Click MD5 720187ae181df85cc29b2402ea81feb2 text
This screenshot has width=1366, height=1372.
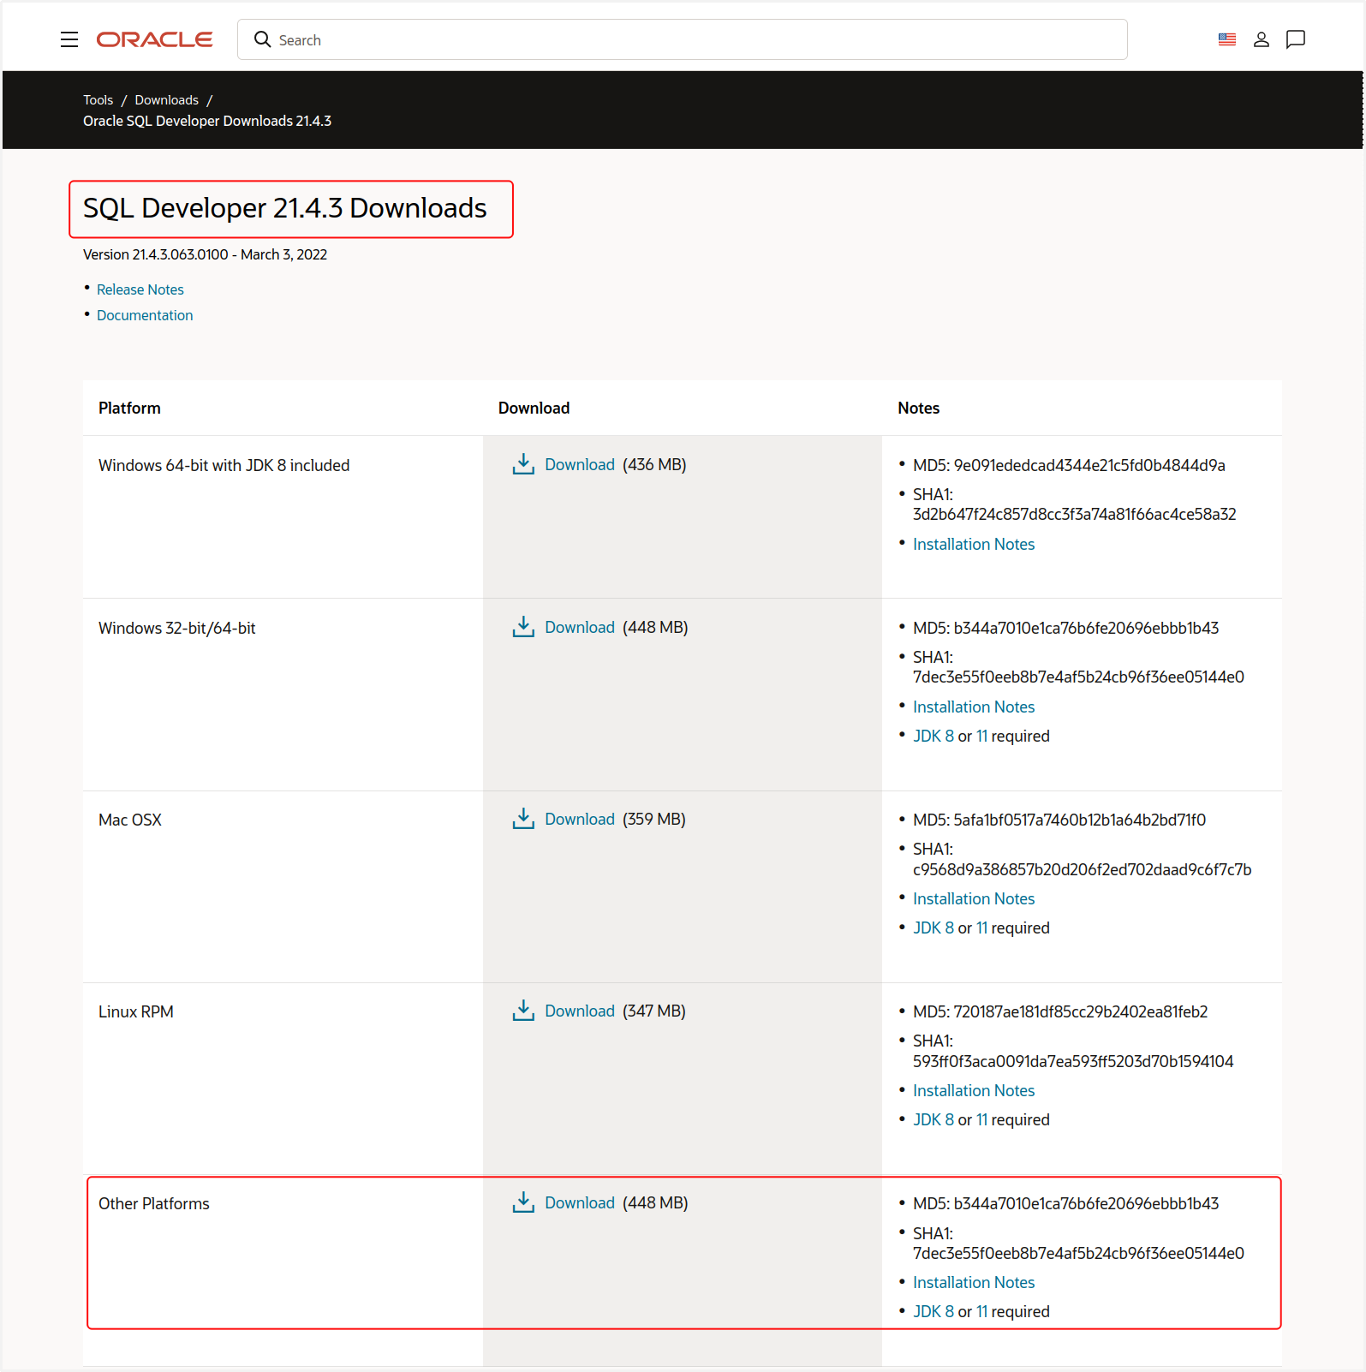[1060, 1011]
